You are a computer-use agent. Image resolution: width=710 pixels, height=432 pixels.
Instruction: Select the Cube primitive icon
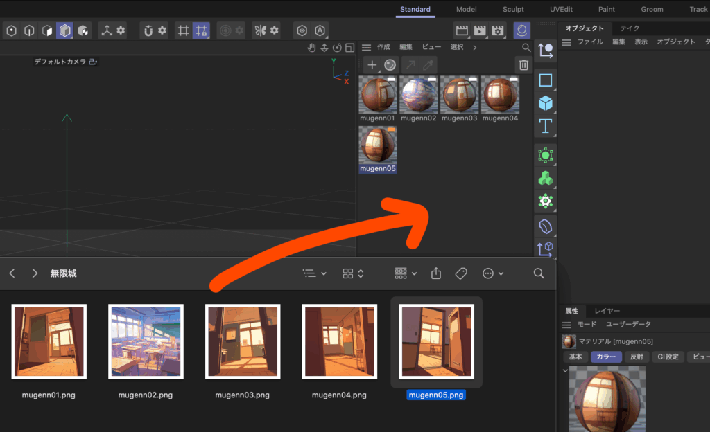coord(546,104)
